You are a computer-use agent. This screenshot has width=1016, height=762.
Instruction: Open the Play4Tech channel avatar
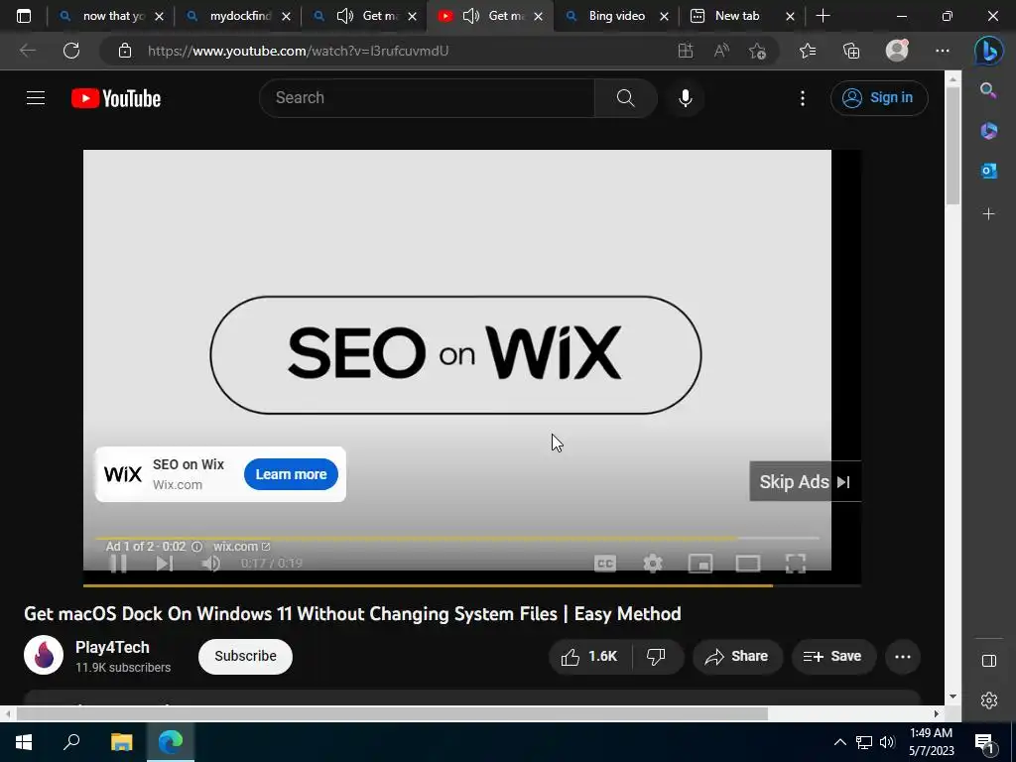(44, 655)
